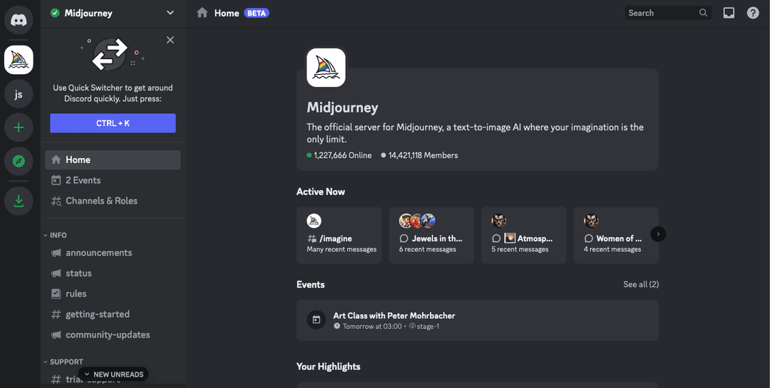Click the Search input field
This screenshot has width=770, height=388.
[661, 13]
